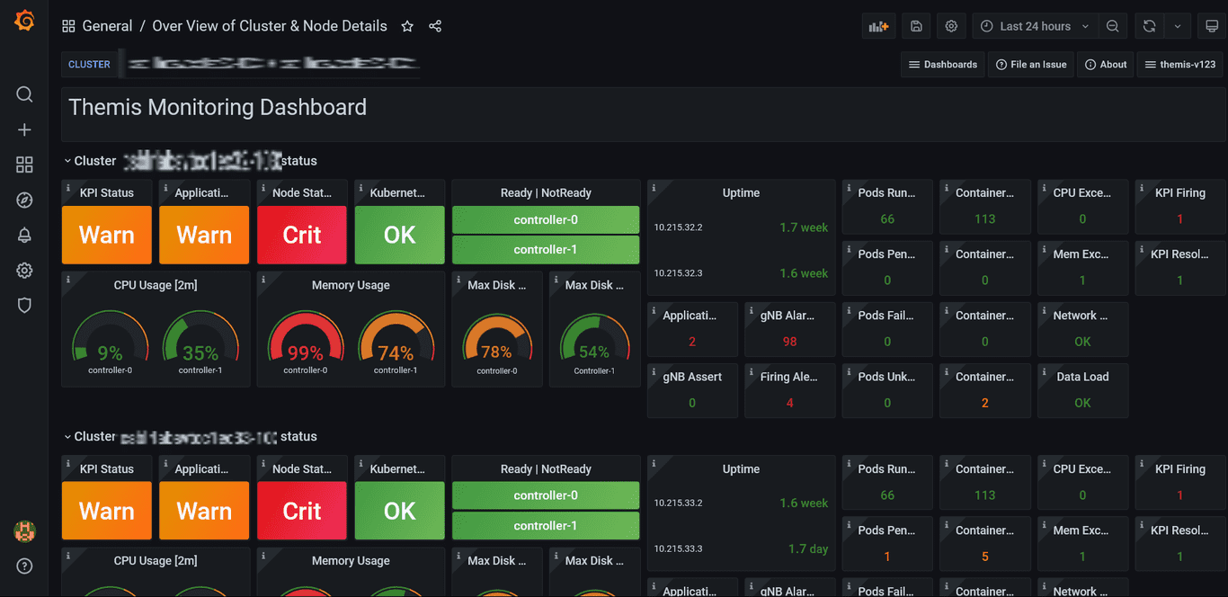
Task: Open dashboard settings gear in top bar
Action: pos(951,26)
